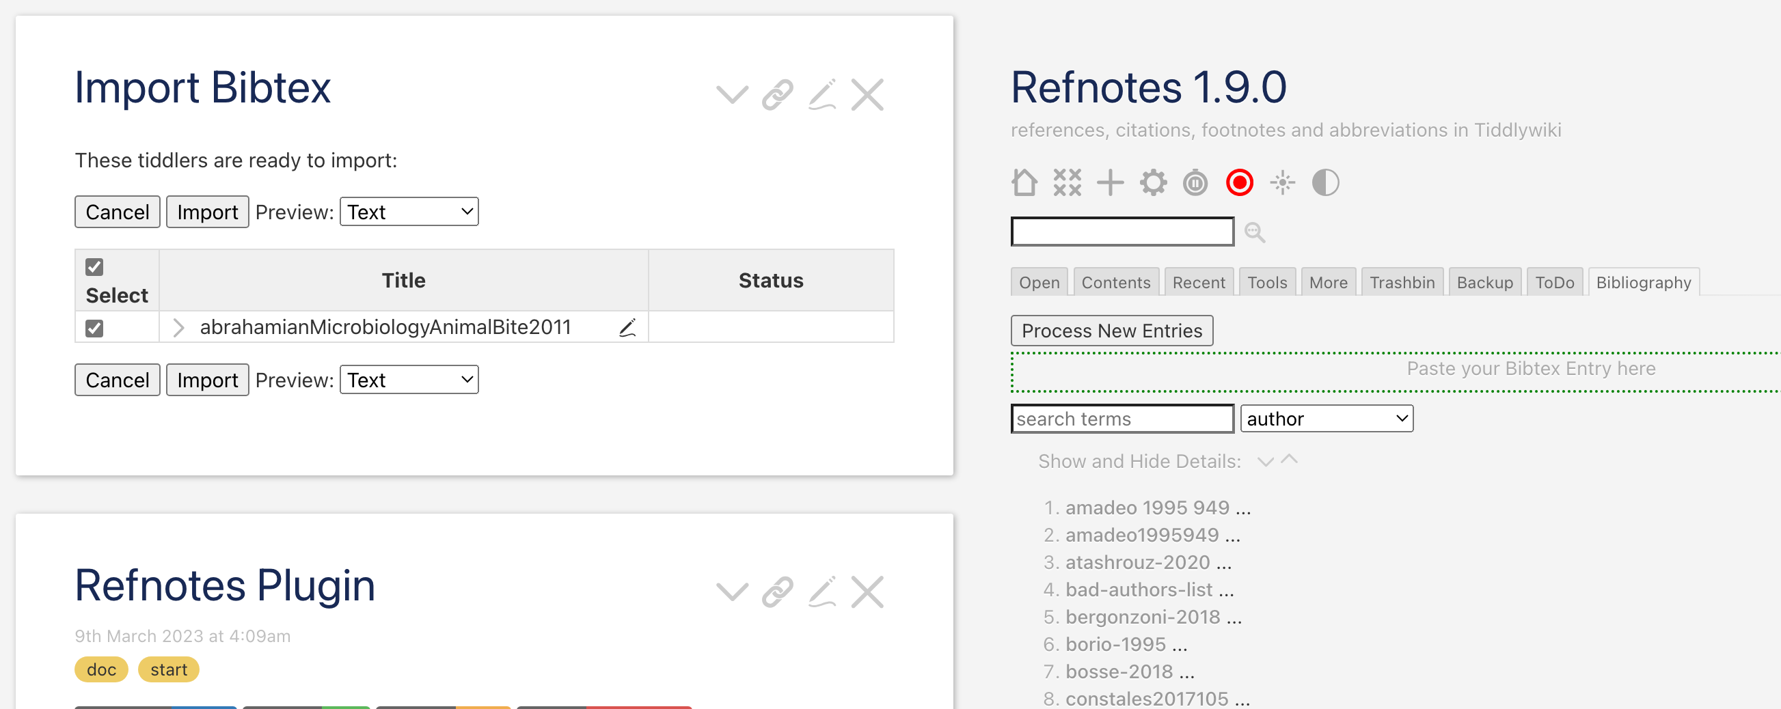Edit the Import Bibtex tiddler

[823, 95]
